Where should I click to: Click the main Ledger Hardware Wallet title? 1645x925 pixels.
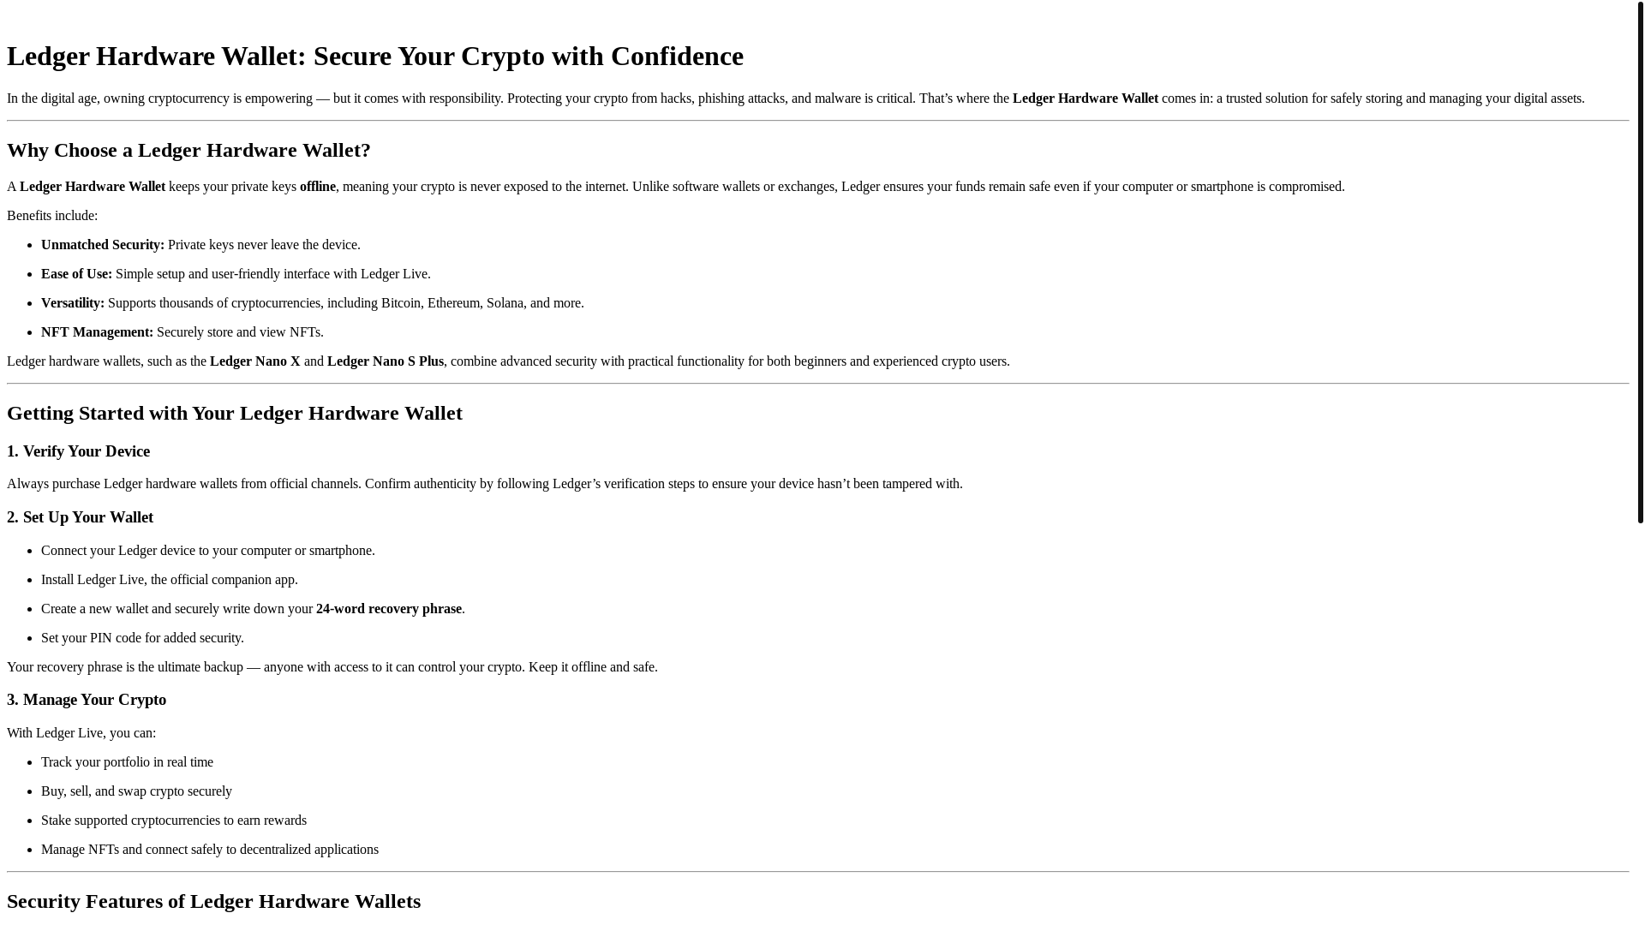click(375, 56)
